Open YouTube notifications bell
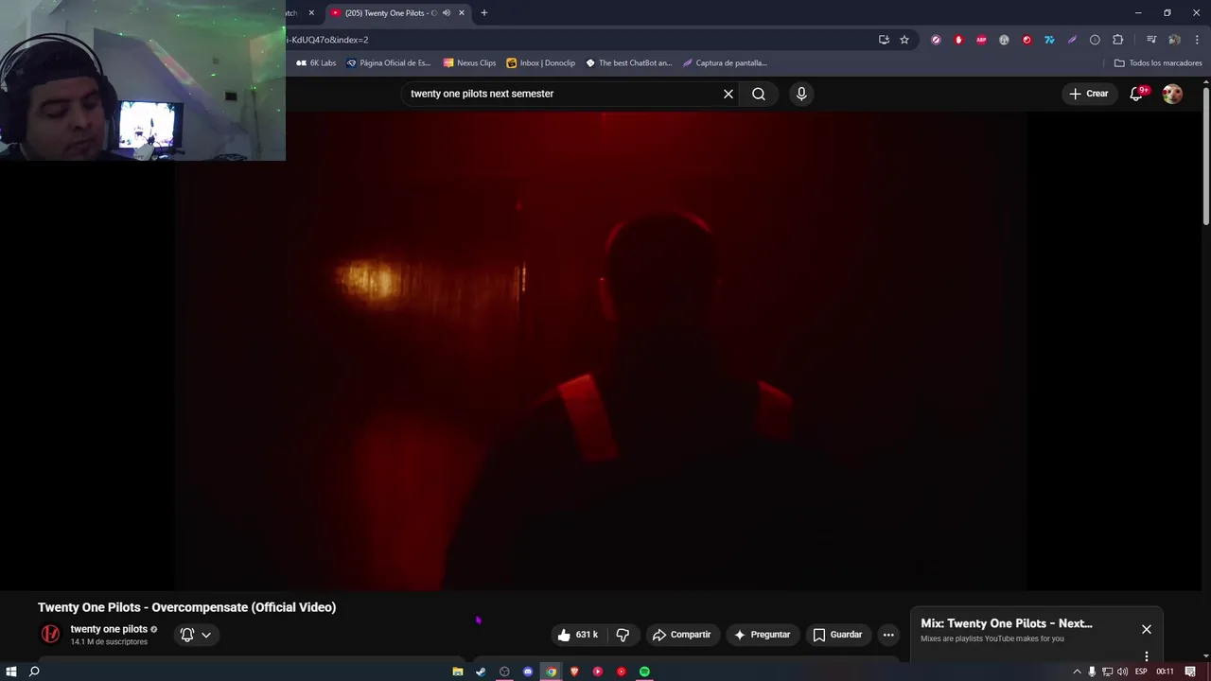 point(1137,94)
